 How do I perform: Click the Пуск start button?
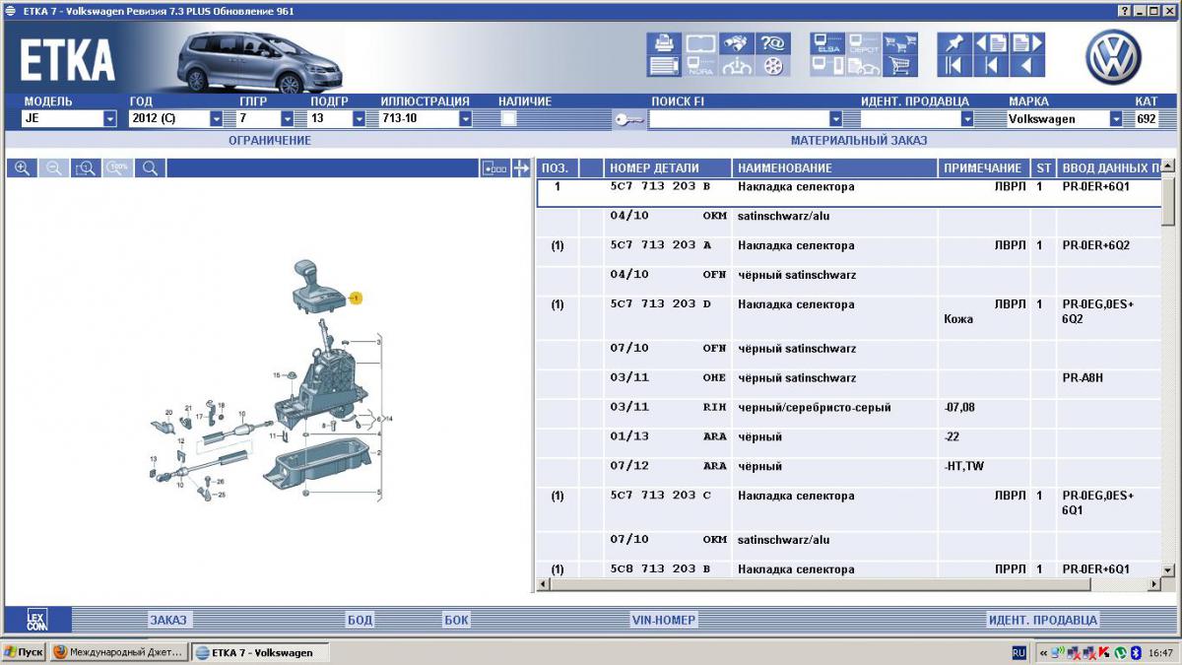point(24,652)
